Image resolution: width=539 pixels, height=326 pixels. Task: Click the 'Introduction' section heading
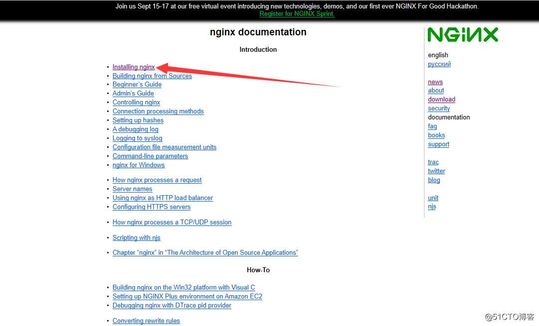pyautogui.click(x=258, y=49)
